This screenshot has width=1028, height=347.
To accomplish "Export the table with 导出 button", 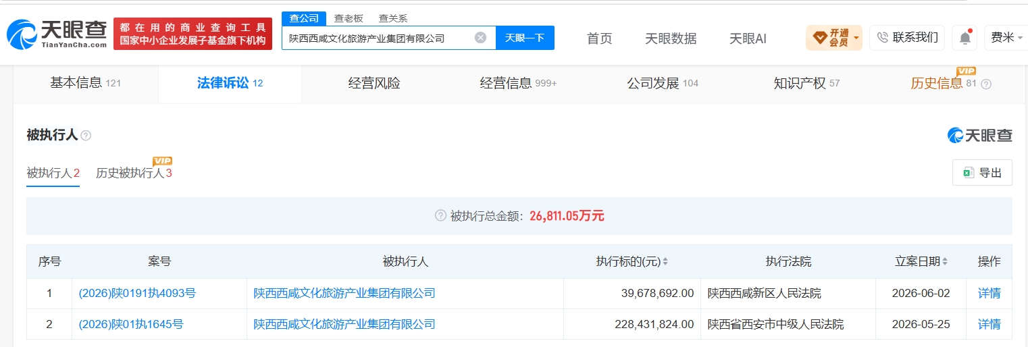I will [982, 173].
